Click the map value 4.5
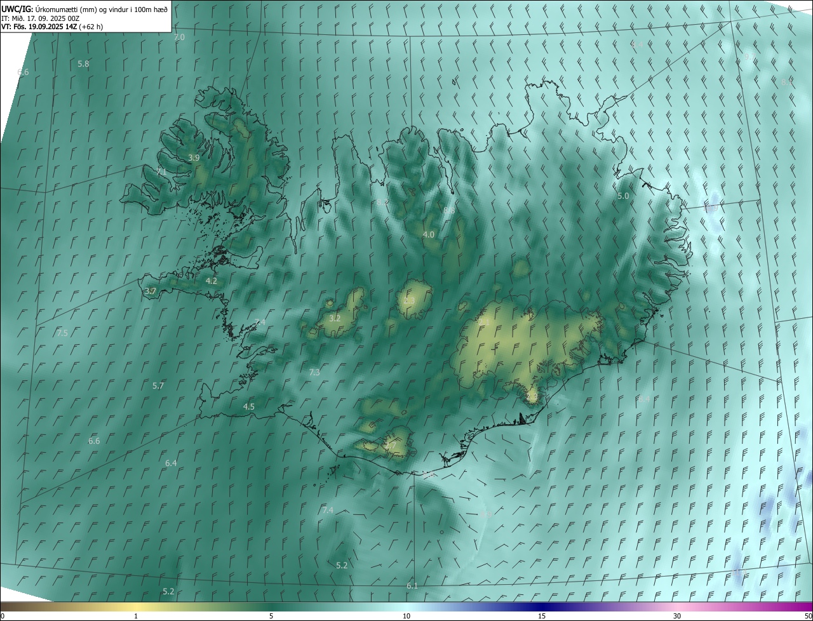813x621 pixels. [x=249, y=406]
